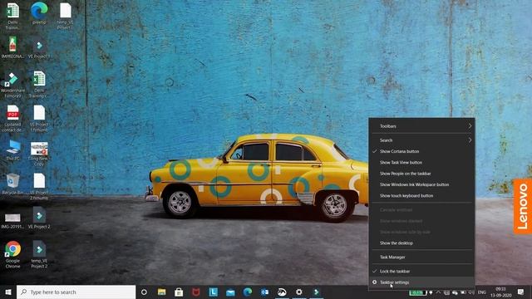The image size is (532, 299).
Task: Switch to Filmora on the taskbar
Action: [x=316, y=292]
